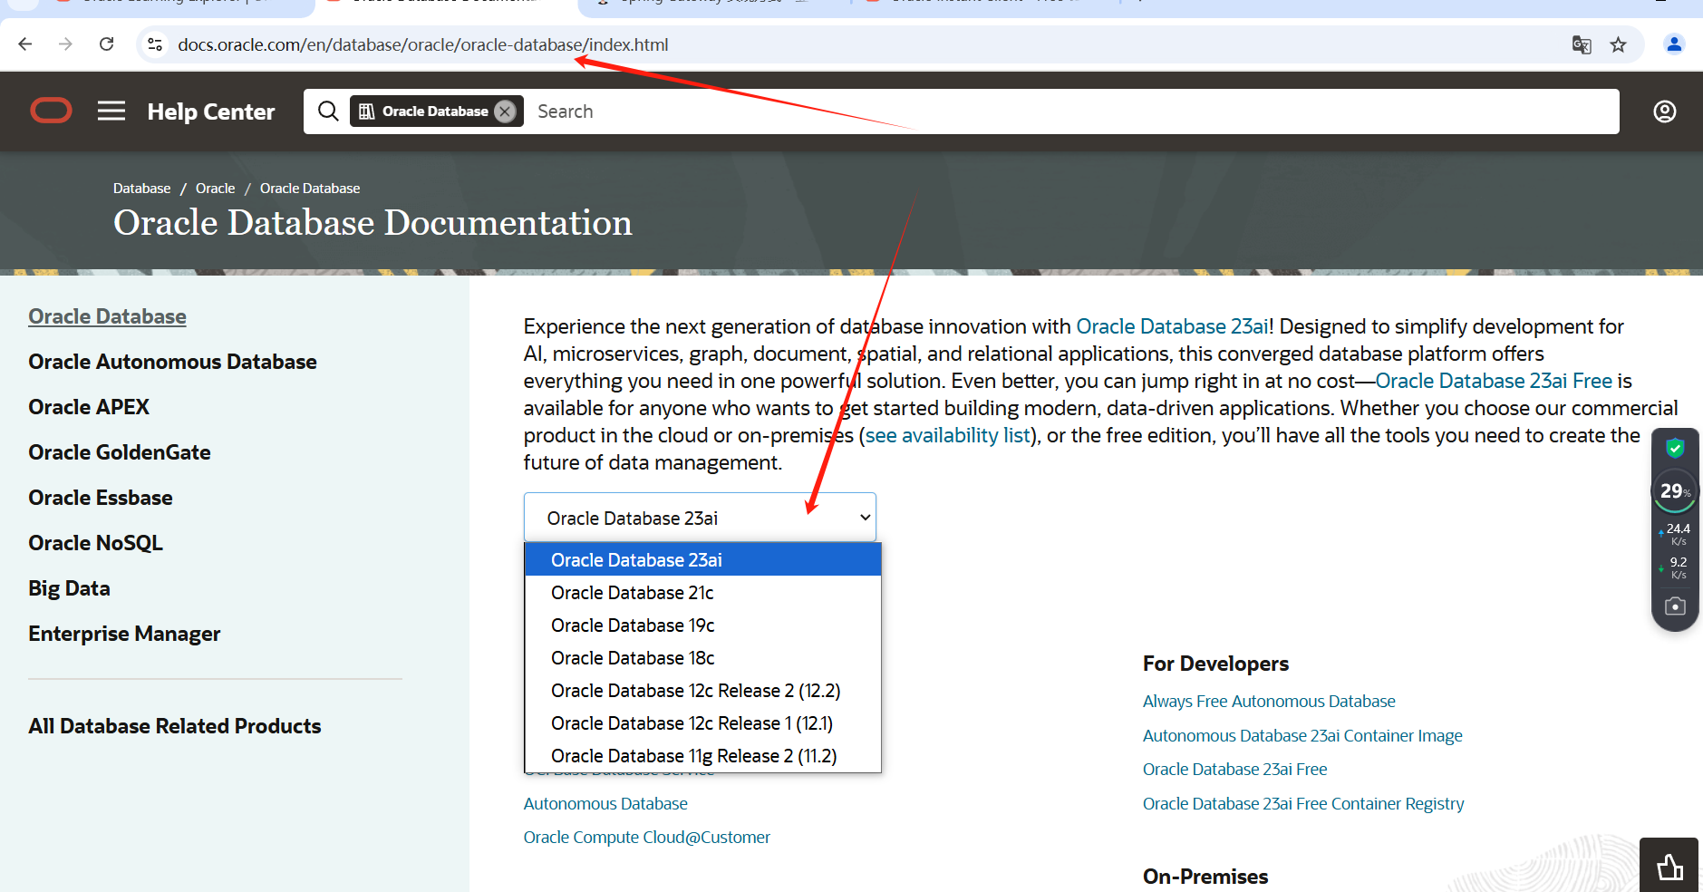The width and height of the screenshot is (1703, 892).
Task: Click the On-Premises heading
Action: (1205, 877)
